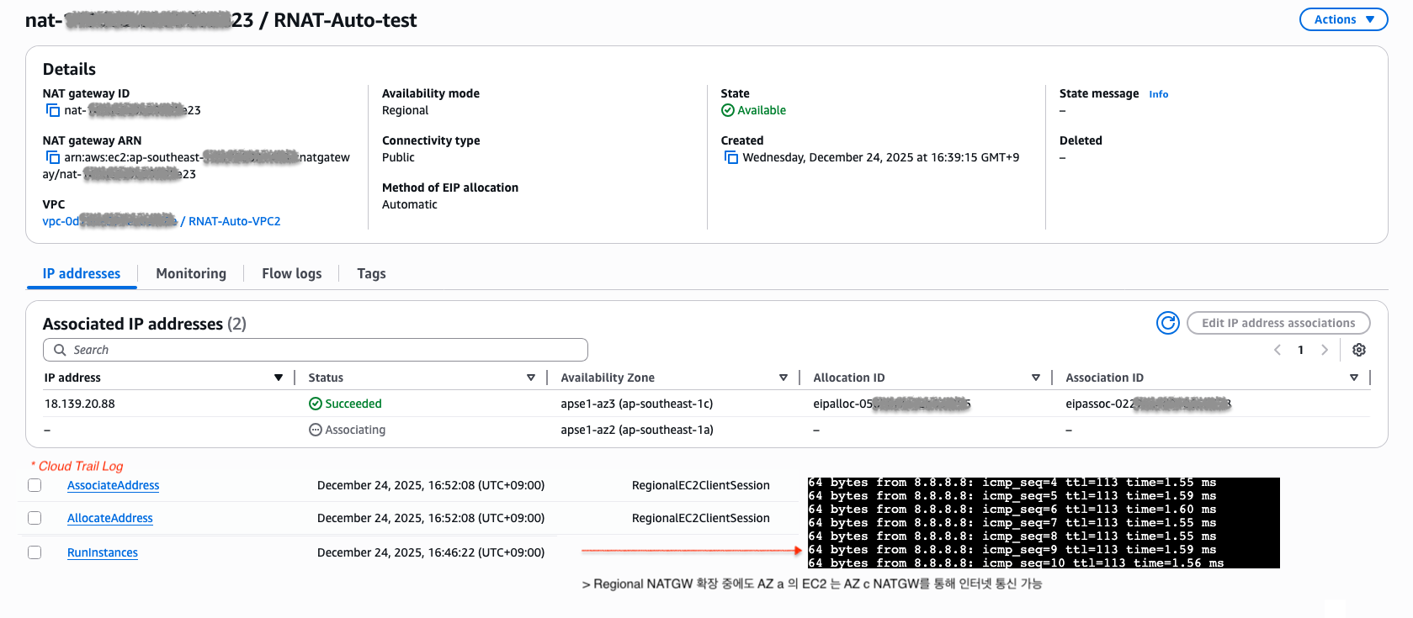Sort by Availability Zone column arrow

point(783,378)
